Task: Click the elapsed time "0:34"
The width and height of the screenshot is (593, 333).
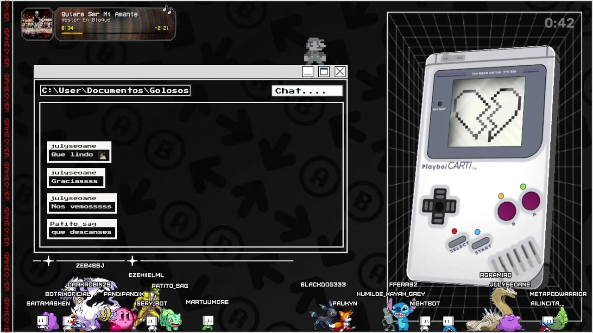Action: click(x=67, y=28)
